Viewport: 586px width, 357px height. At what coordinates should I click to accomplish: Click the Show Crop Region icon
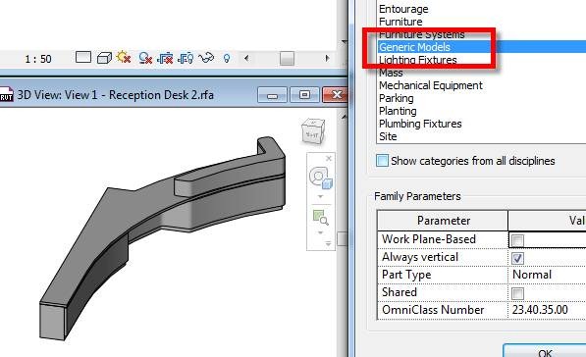186,58
